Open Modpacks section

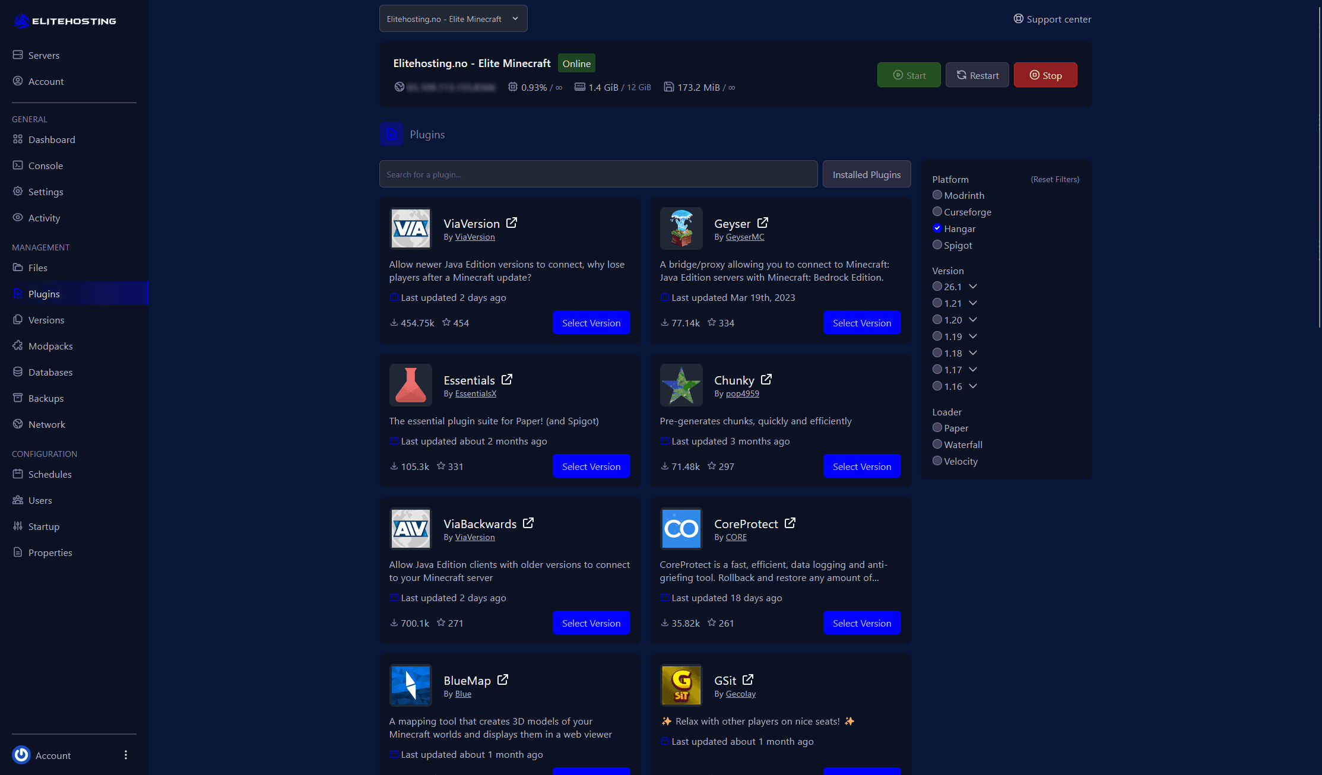click(74, 346)
